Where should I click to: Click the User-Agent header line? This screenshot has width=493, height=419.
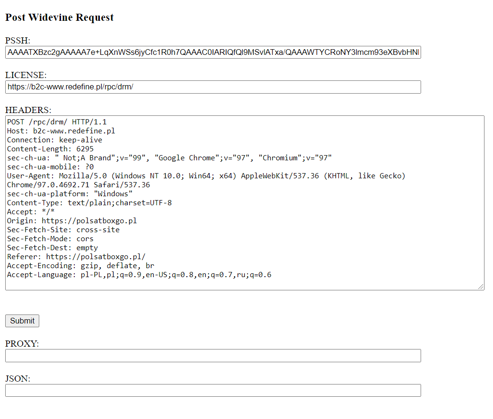coord(206,176)
